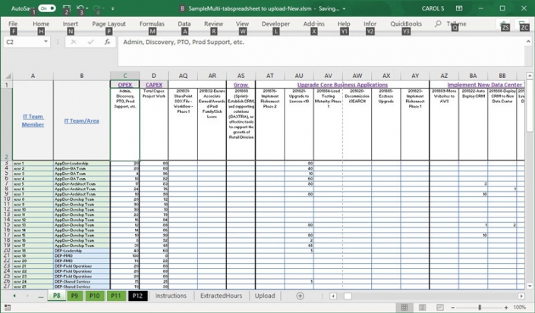Switch to Normal view in the status bar
Viewport: 535px width, 313px height.
point(404,307)
